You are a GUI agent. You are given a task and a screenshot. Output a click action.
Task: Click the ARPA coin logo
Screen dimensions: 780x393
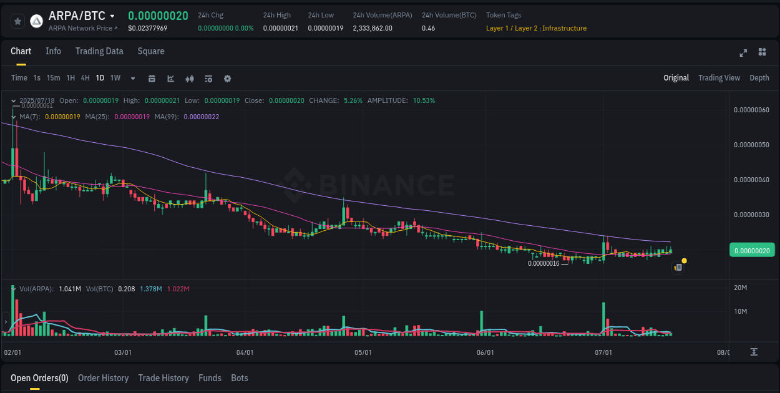(37, 21)
